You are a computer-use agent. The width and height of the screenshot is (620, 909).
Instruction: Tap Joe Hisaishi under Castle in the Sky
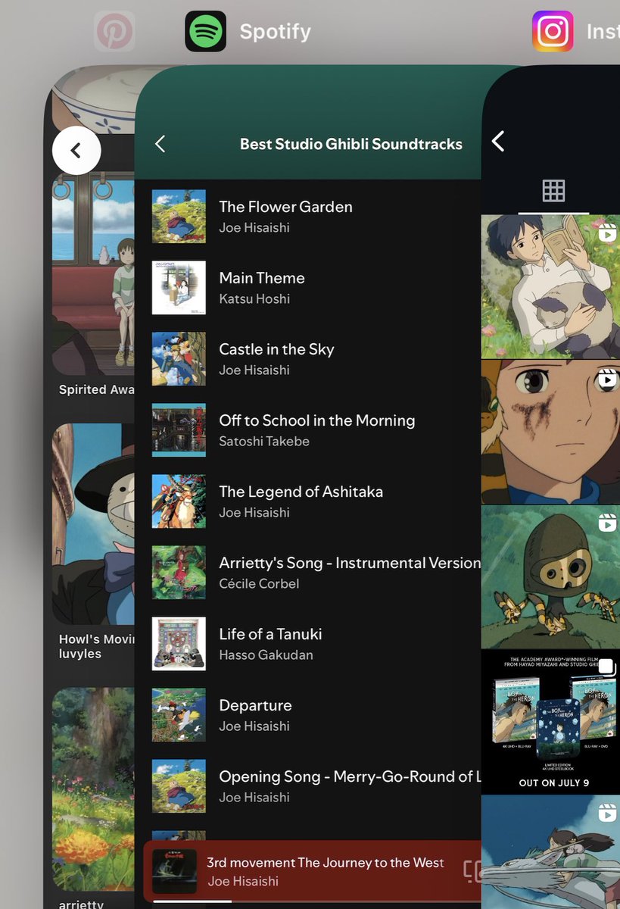click(254, 370)
